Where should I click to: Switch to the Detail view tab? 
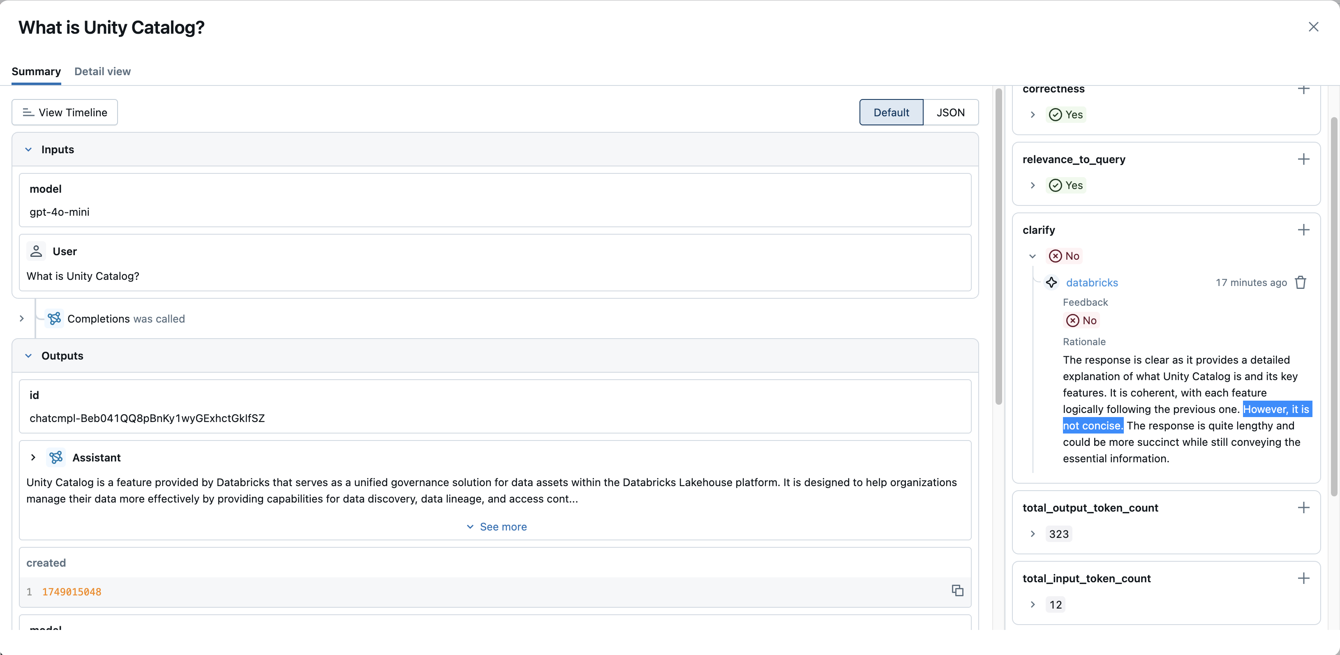click(x=102, y=71)
